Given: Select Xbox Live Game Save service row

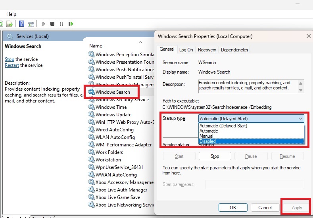Looking at the screenshot, I should pos(118,197).
